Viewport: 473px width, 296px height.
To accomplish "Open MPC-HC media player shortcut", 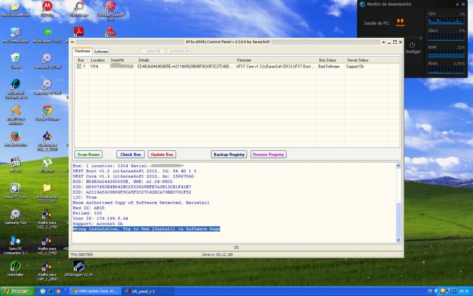I will [x=15, y=165].
